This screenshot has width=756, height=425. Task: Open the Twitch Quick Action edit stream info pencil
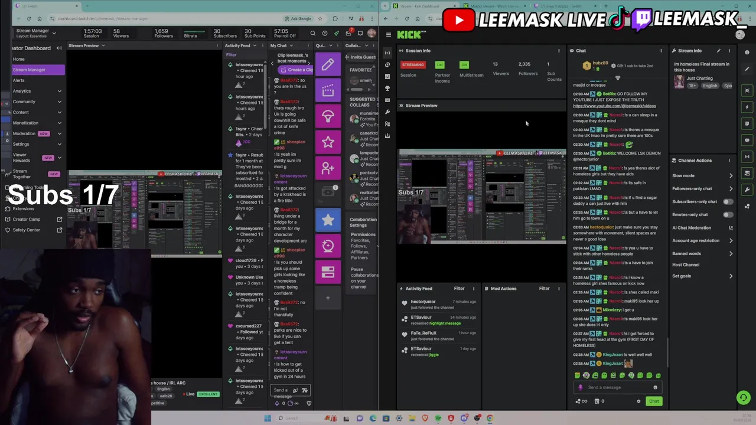[328, 64]
